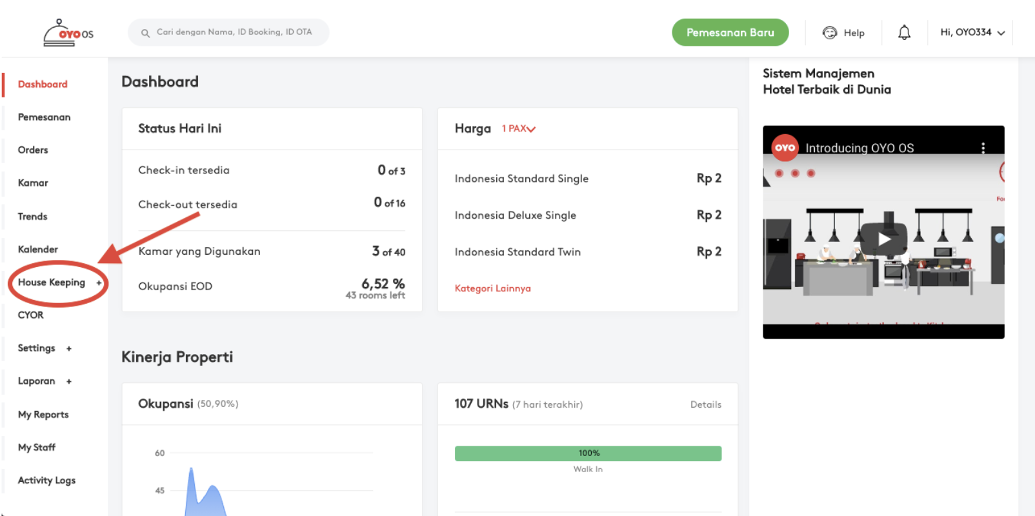Open Activity Logs in sidebar
This screenshot has width=1035, height=516.
pyautogui.click(x=46, y=481)
